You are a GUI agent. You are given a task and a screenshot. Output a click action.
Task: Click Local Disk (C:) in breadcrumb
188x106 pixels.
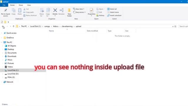coord(36,26)
